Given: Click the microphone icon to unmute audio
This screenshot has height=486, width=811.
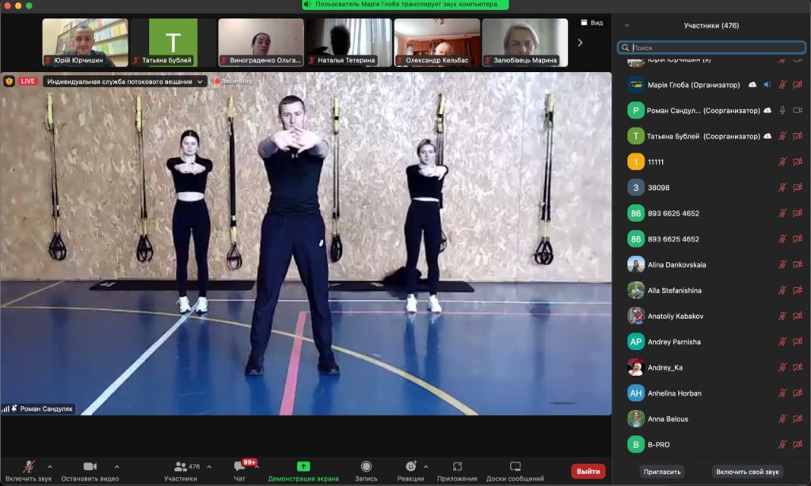Looking at the screenshot, I should coord(29,466).
